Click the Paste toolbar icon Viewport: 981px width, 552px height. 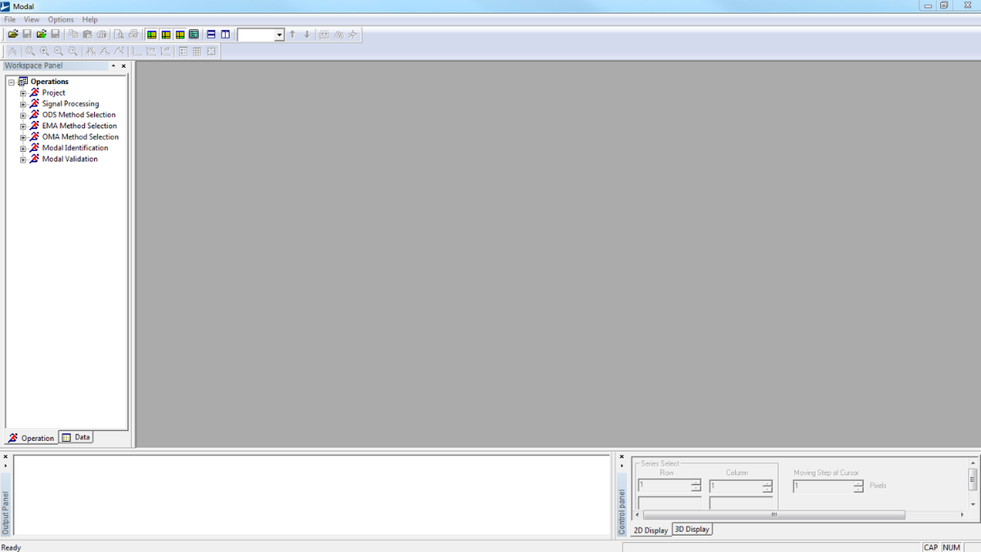(87, 34)
